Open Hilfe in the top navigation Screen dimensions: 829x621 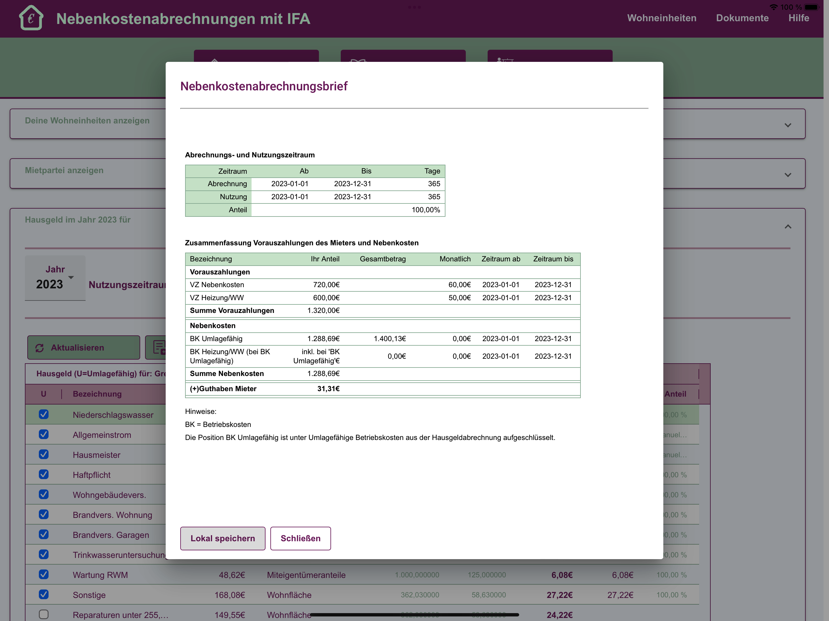[798, 18]
